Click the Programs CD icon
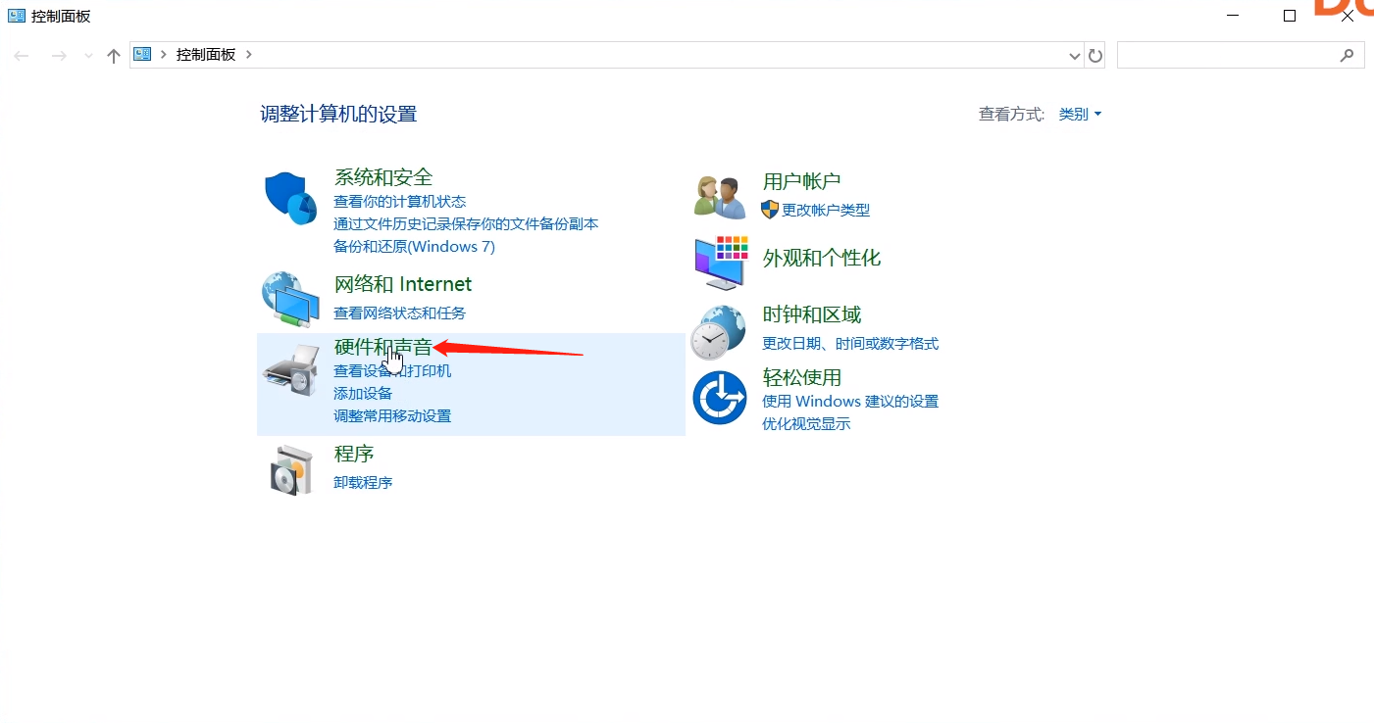1374x723 pixels. [290, 468]
